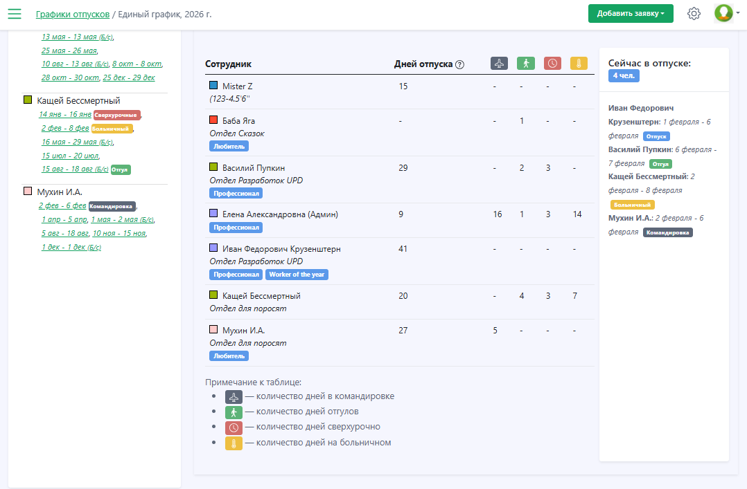Open the hamburger navigation menu
This screenshot has width=747, height=489.
[x=15, y=14]
